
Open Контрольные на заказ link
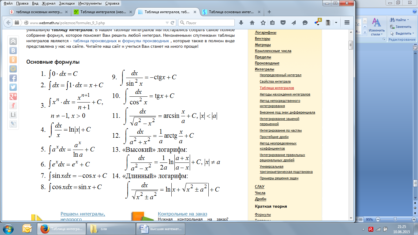(x=182, y=214)
